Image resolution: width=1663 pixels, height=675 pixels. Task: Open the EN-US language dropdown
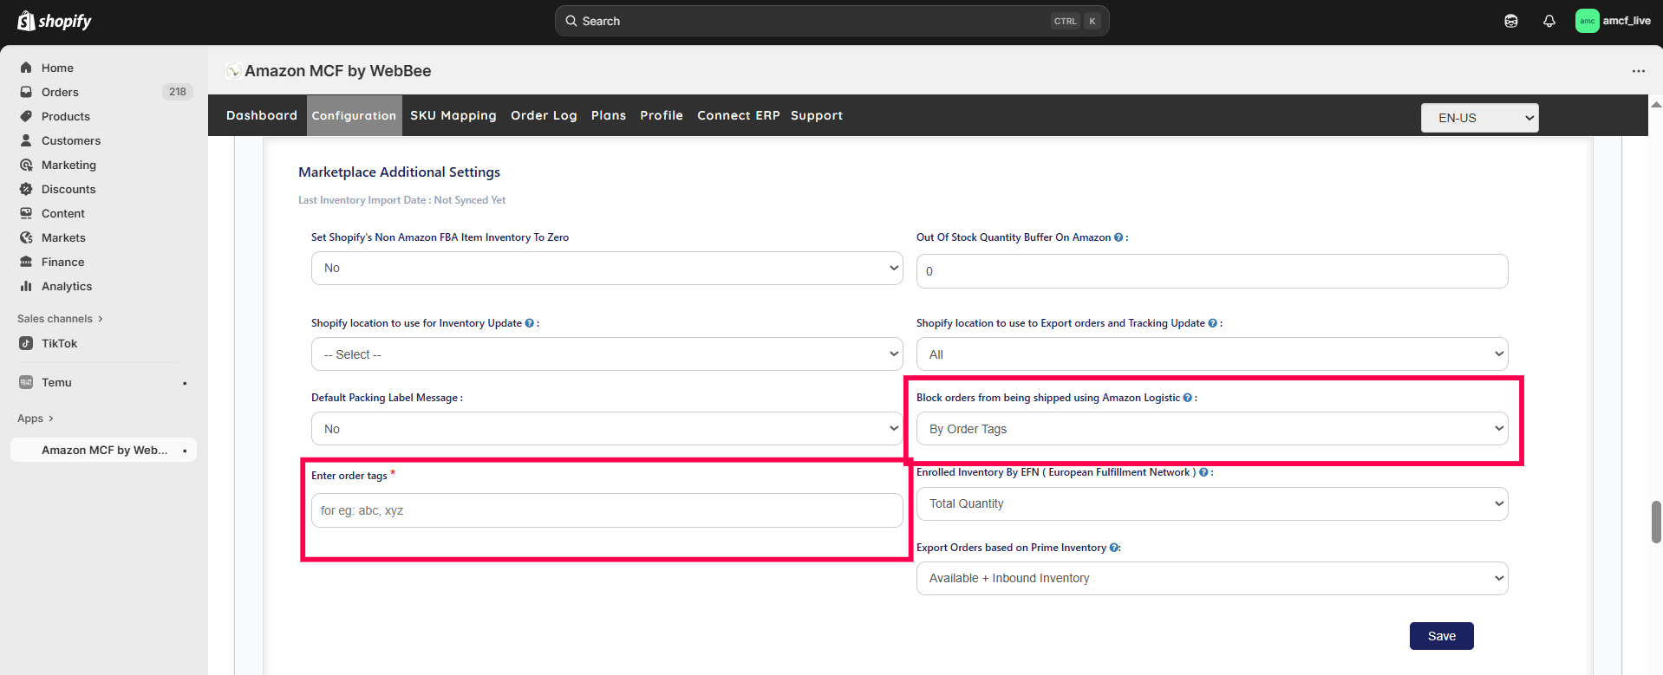point(1479,118)
